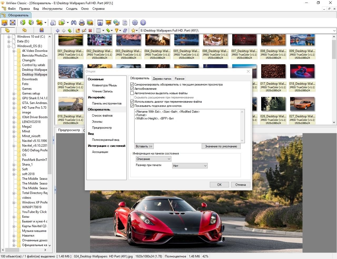Select 'Полноэкранный вид' options category
Screen dimensions: 337x259
pyautogui.click(x=106, y=140)
